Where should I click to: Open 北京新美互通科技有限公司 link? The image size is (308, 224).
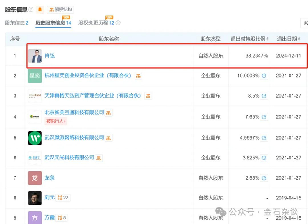pyautogui.click(x=74, y=112)
